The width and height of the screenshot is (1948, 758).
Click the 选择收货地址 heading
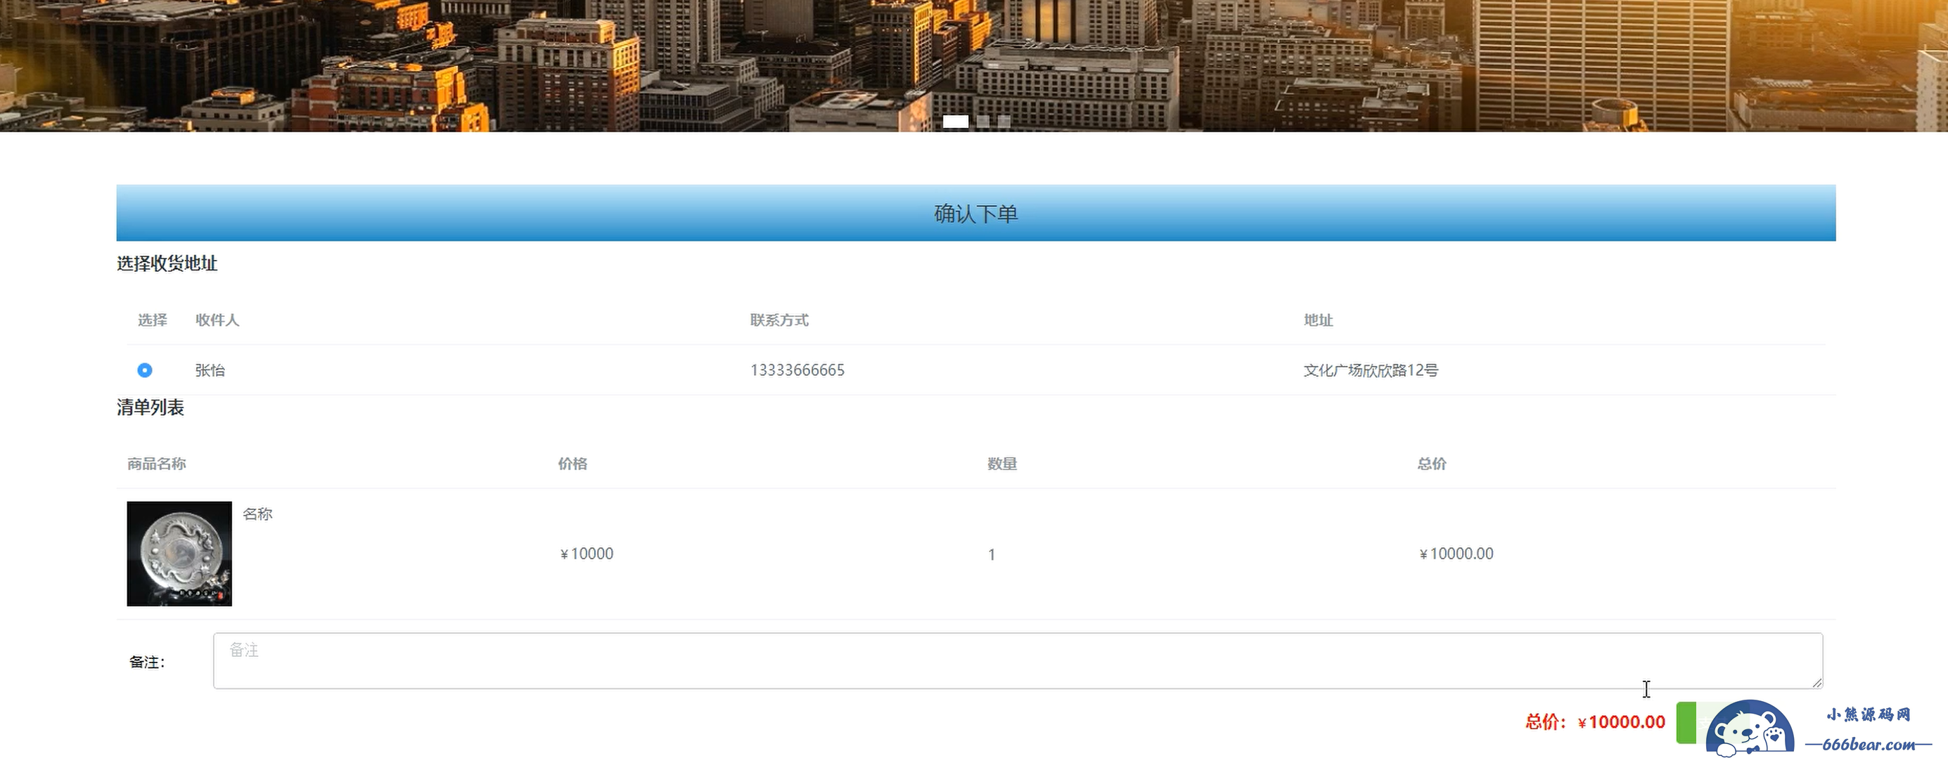167,263
